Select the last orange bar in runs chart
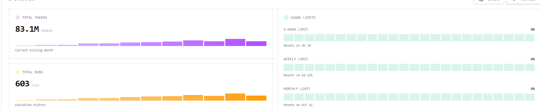The height and width of the screenshot is (111, 540). coord(256,98)
